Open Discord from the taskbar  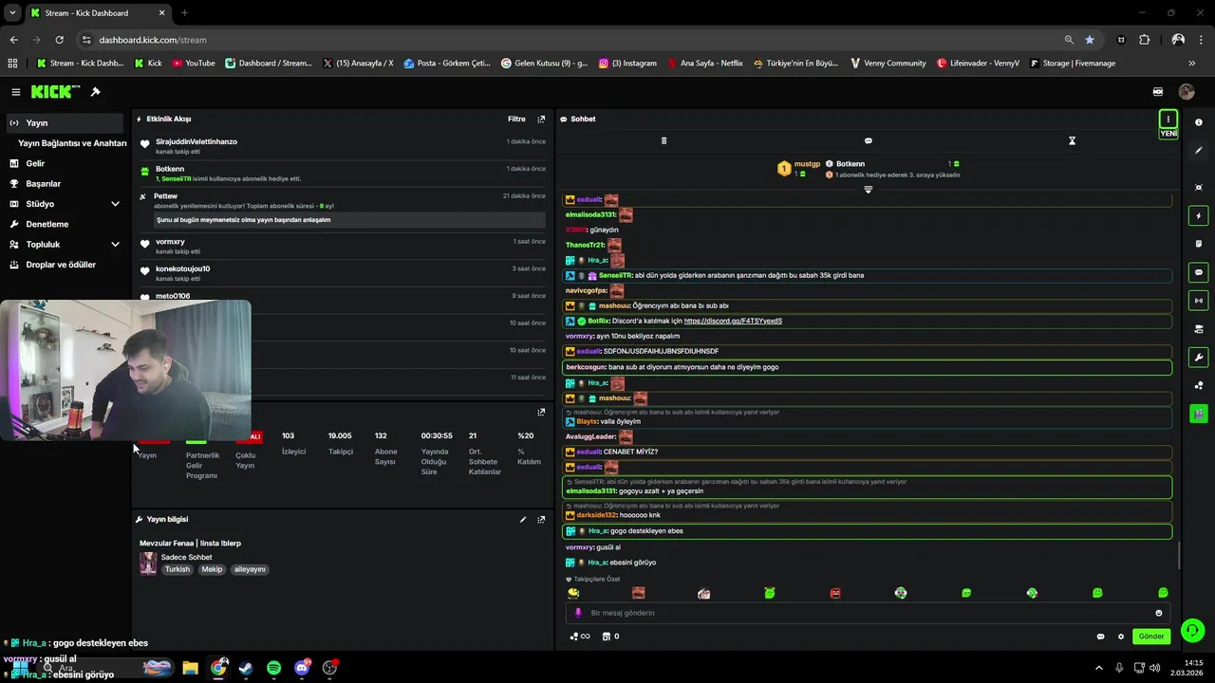point(302,668)
